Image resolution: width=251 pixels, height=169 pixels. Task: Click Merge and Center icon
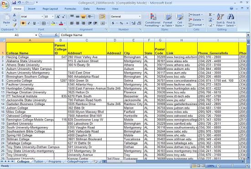click(102, 23)
